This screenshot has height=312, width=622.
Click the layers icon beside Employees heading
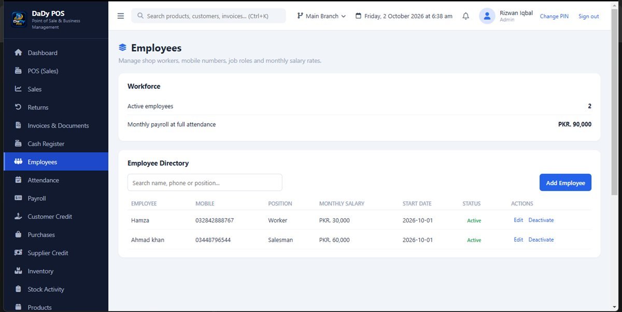pos(123,48)
